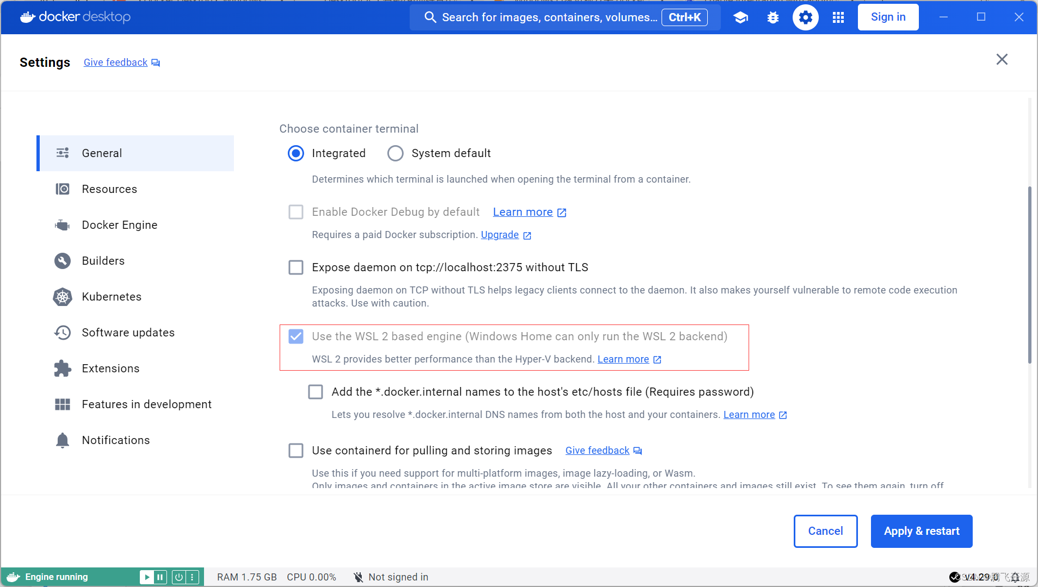The image size is (1038, 587).
Task: Open the Give feedback link near Settings
Action: pos(116,63)
